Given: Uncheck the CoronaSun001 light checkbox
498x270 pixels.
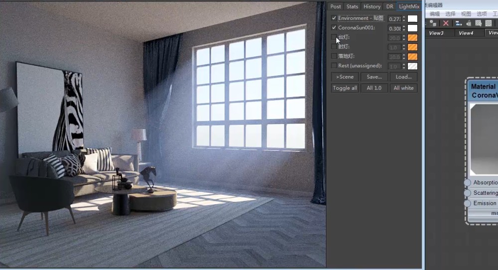Looking at the screenshot, I should coord(334,28).
